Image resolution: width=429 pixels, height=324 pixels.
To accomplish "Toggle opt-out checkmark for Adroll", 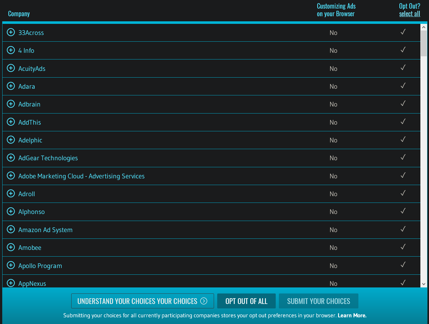I will [x=403, y=193].
